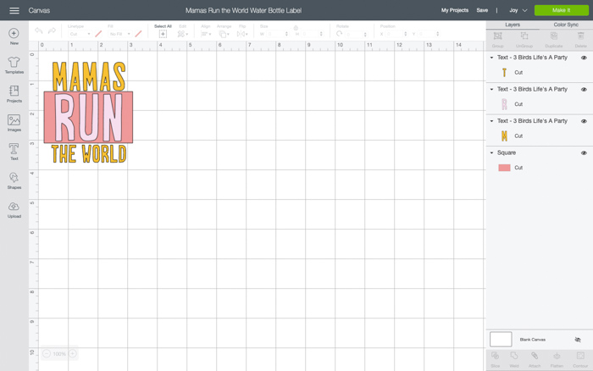Click the Delete trash icon

pos(581,36)
